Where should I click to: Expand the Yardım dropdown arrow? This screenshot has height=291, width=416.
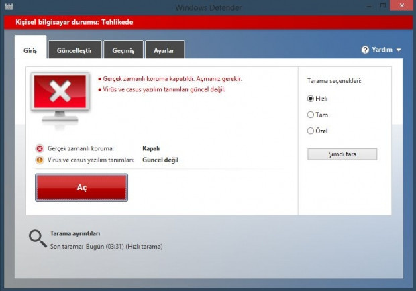pyautogui.click(x=399, y=50)
